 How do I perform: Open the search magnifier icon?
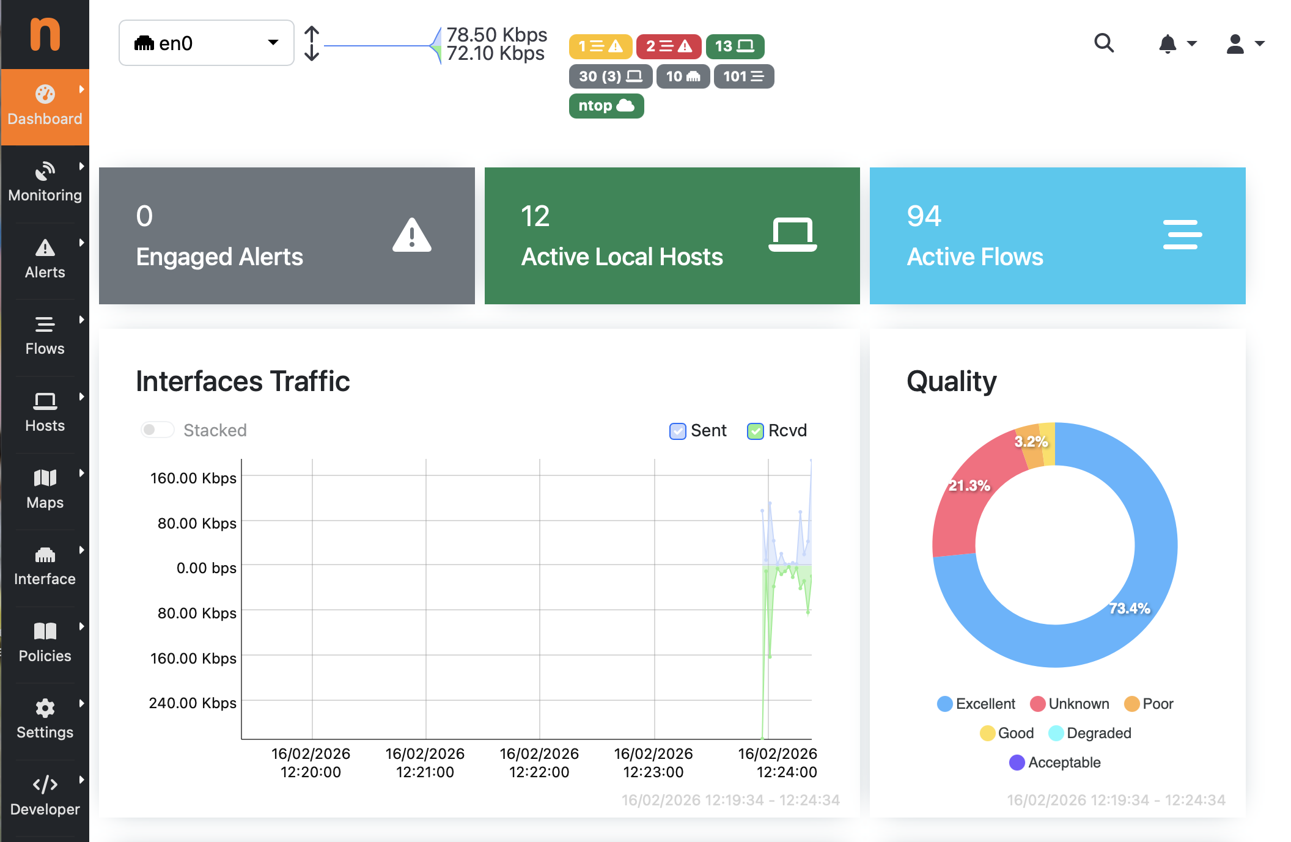1103,43
